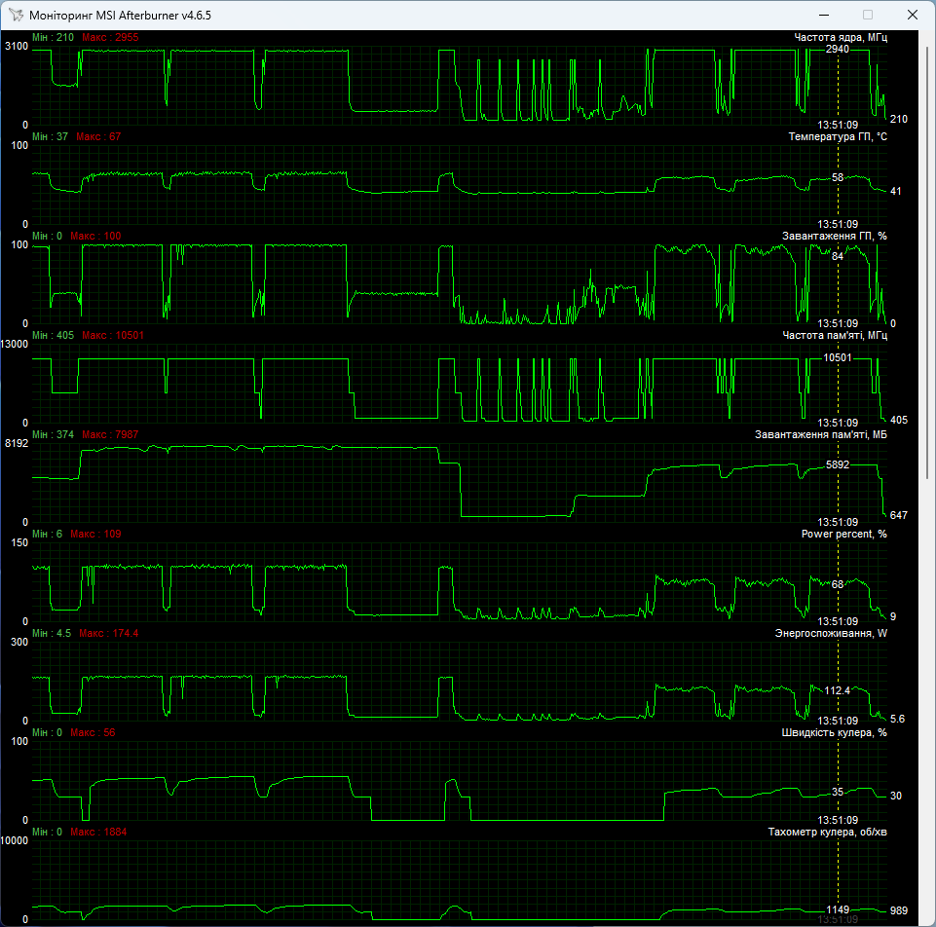Click the memory clock 'Макс : 10501' statistic
The image size is (936, 927).
tap(113, 336)
